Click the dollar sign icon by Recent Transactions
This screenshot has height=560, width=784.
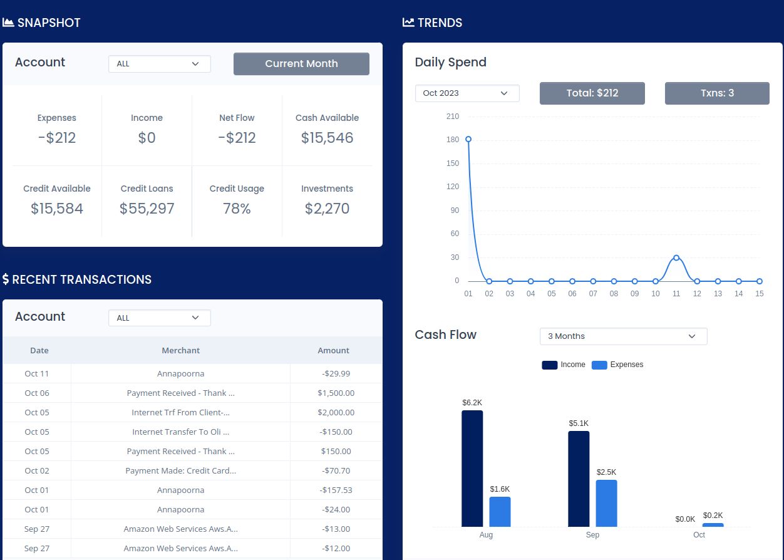point(6,279)
